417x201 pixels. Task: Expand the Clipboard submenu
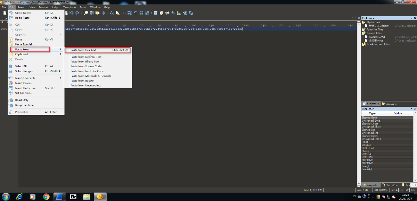click(36, 54)
